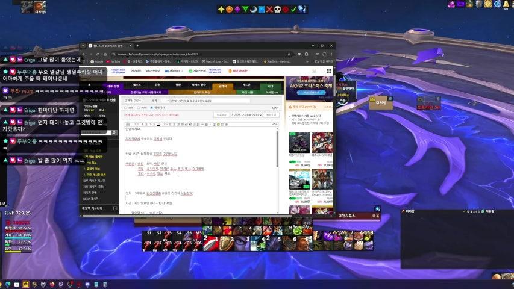Select the Text editor mode radio

(x=125, y=108)
